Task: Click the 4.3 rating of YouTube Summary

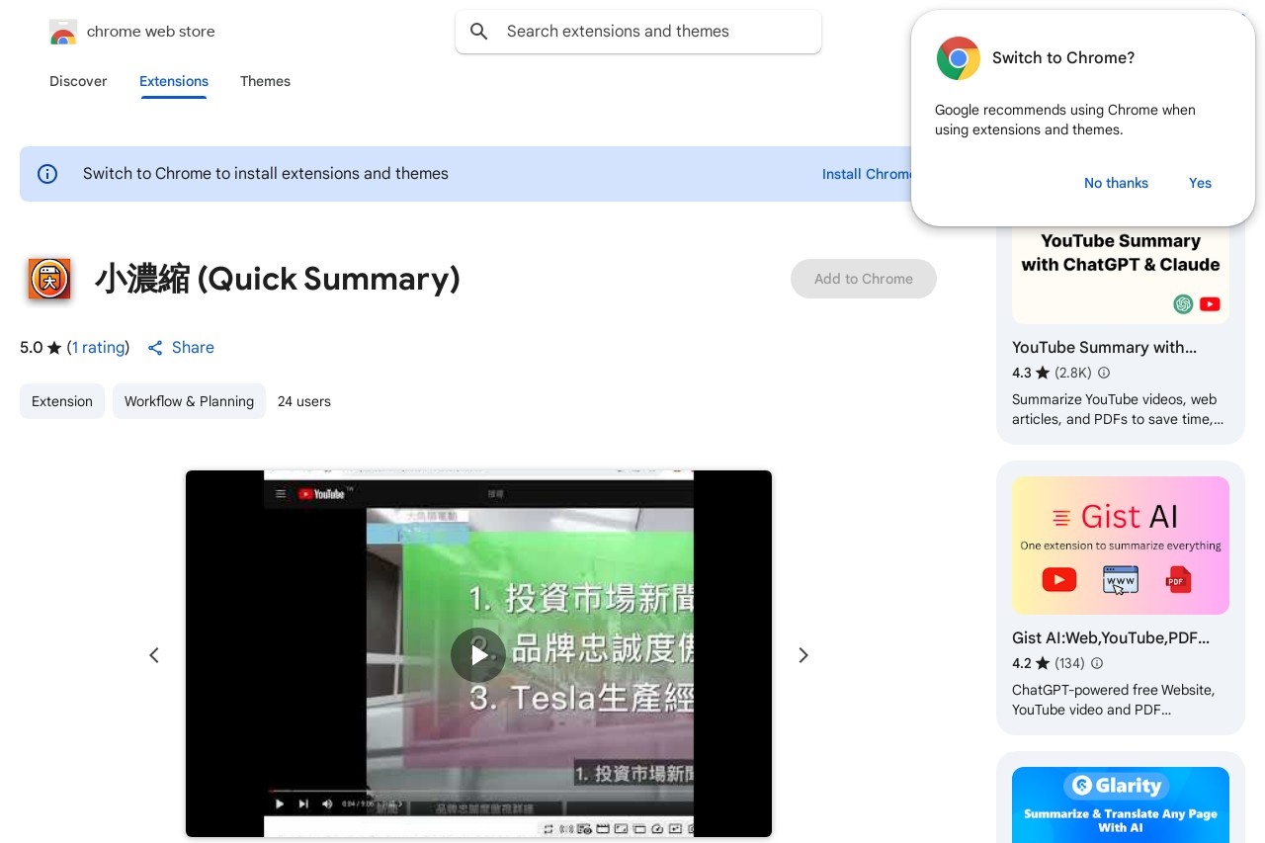Action: coord(1031,374)
